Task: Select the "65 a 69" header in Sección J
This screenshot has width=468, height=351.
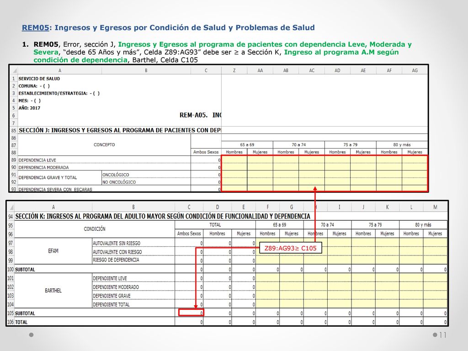Action: click(x=247, y=145)
